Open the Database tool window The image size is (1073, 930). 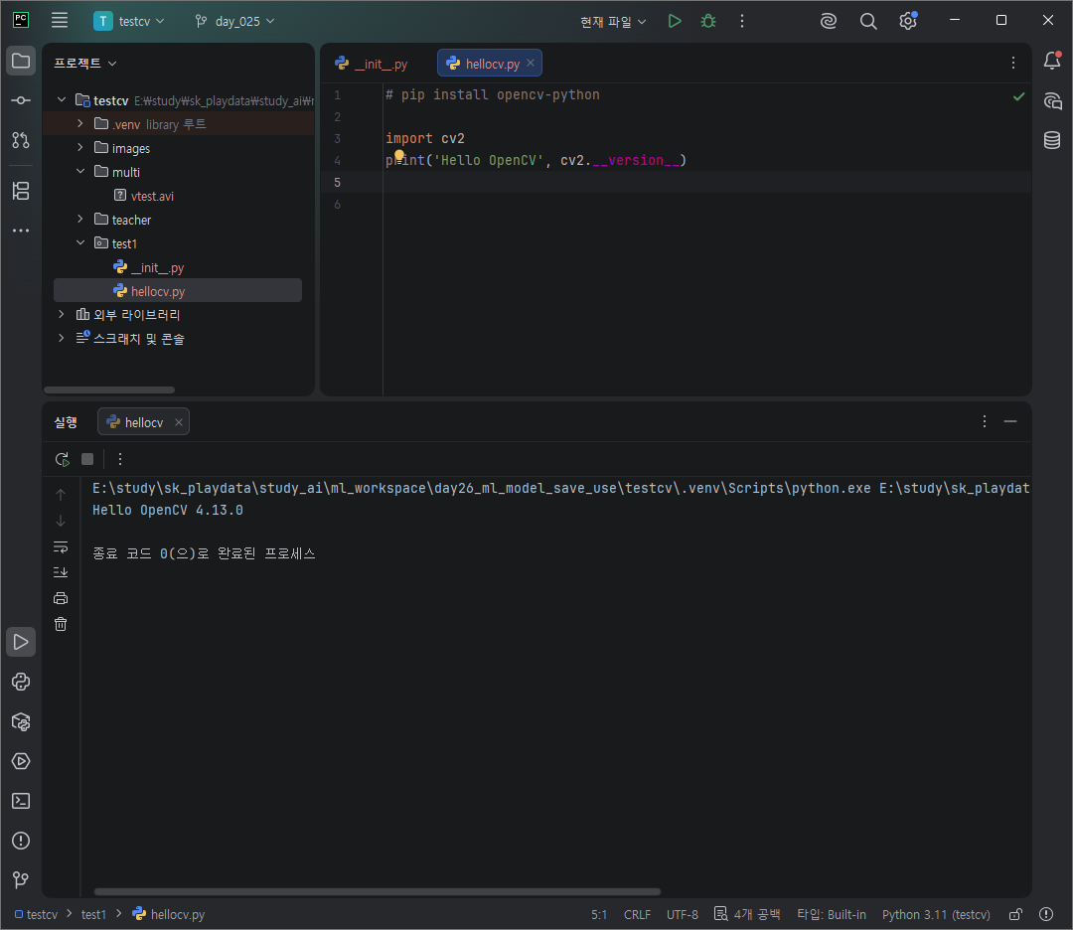pos(1052,140)
